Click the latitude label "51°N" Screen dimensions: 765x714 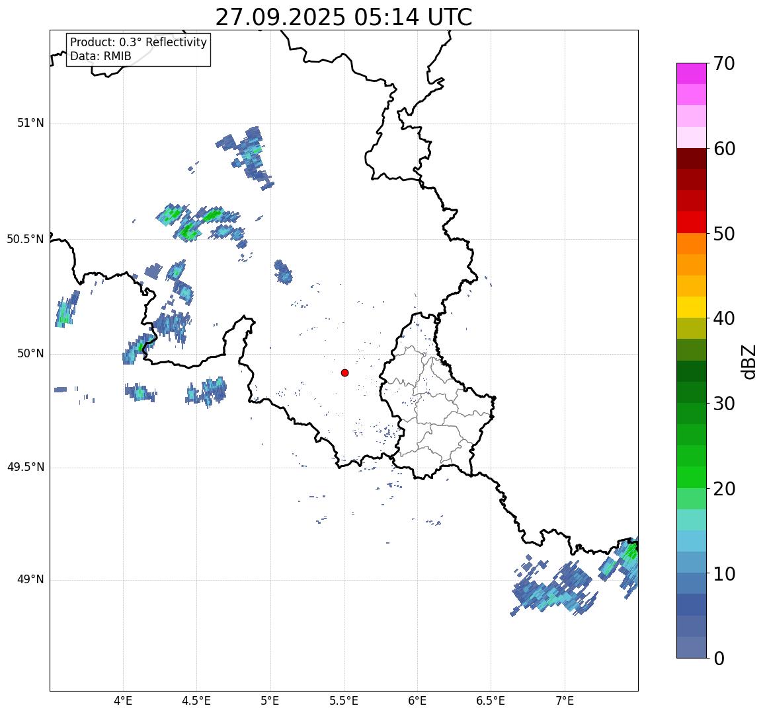coord(30,124)
